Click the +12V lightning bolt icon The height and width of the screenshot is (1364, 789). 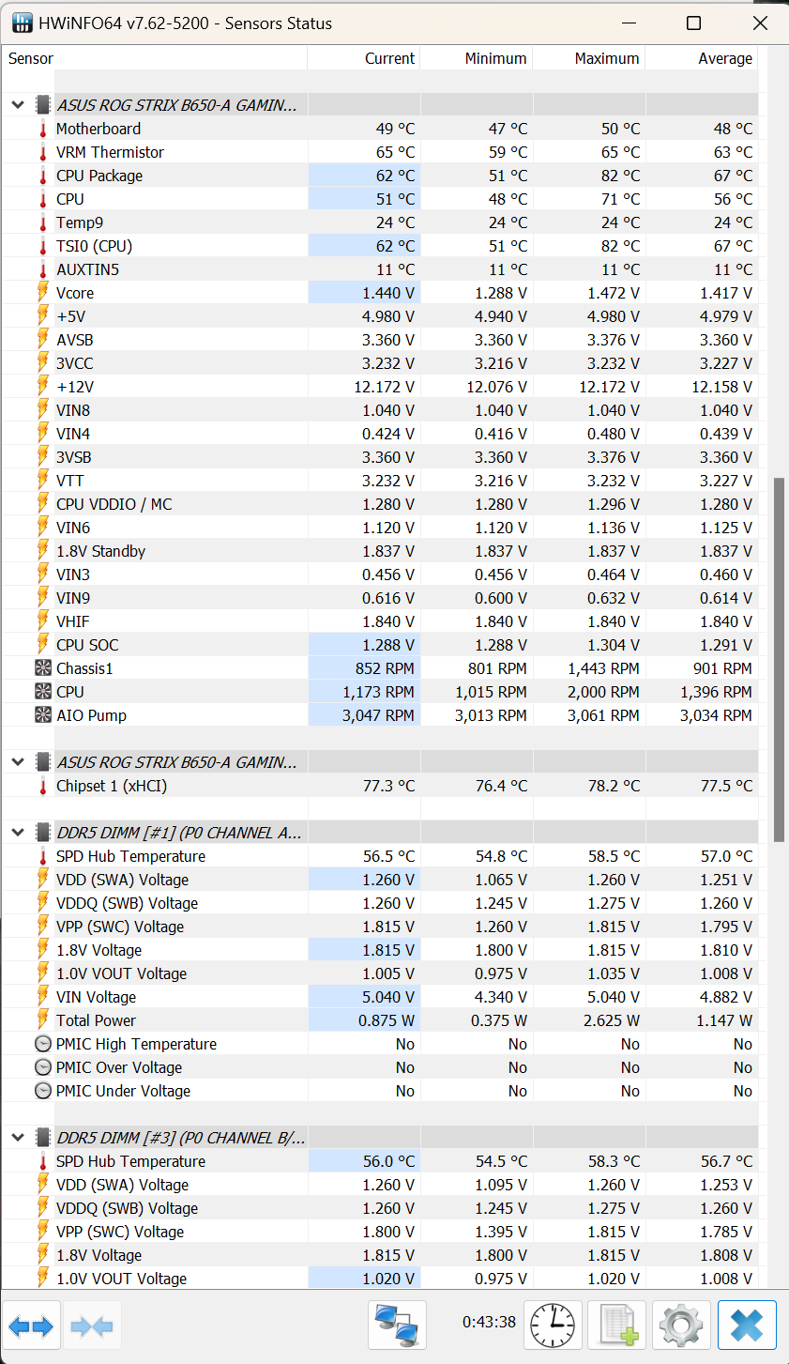[43, 387]
